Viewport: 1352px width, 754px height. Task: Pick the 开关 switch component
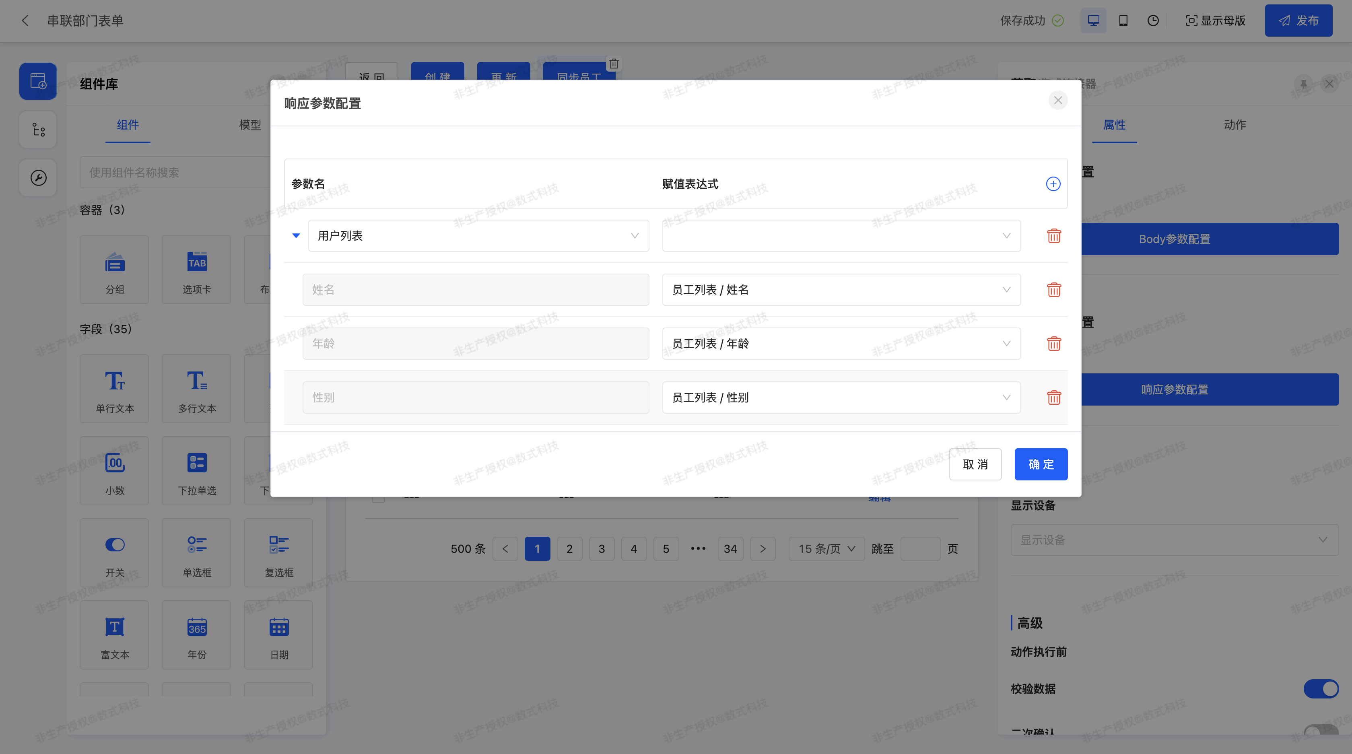pos(114,553)
